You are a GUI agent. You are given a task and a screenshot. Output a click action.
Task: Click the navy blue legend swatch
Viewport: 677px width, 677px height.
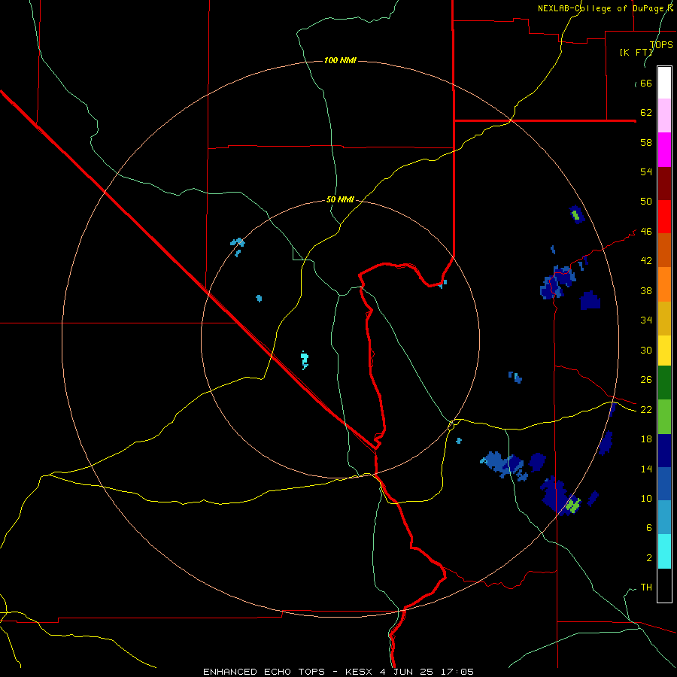click(664, 451)
